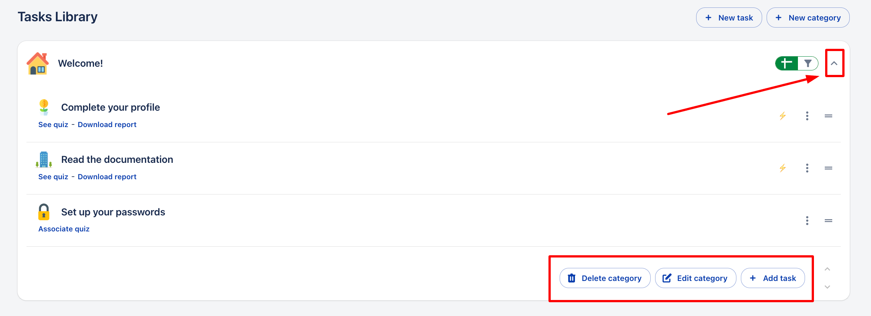Open three-dot menu for Set up your passwords
The image size is (871, 316).
coord(807,221)
